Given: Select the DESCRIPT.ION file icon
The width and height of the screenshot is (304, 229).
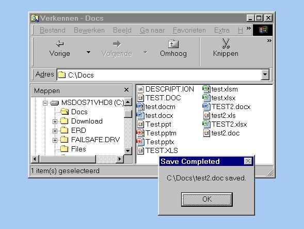Looking at the screenshot, I should tap(140, 89).
